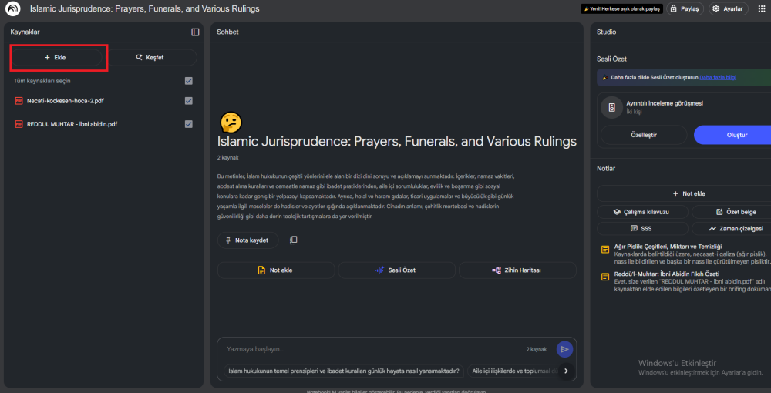771x393 pixels.
Task: Collapse the Kaynaklar panel with sidebar icon
Action: [195, 32]
